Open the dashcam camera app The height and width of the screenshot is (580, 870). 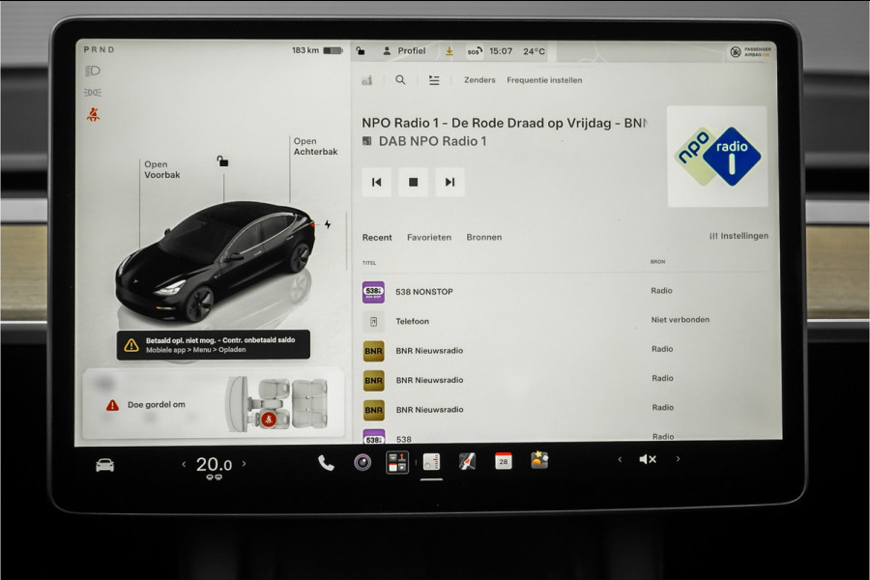(x=362, y=462)
